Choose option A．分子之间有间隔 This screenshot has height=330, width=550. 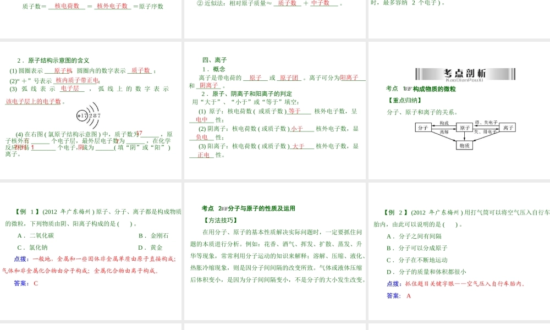[414, 237]
